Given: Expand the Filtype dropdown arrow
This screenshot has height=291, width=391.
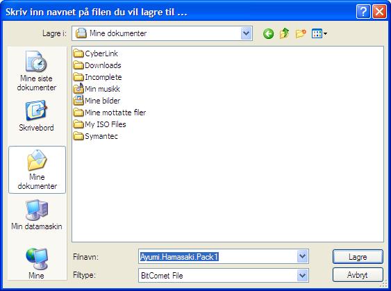Looking at the screenshot, I should click(303, 275).
